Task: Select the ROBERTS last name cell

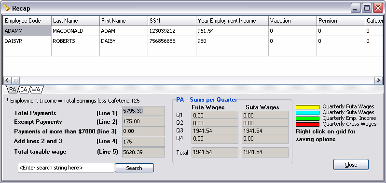Action: pyautogui.click(x=76, y=41)
